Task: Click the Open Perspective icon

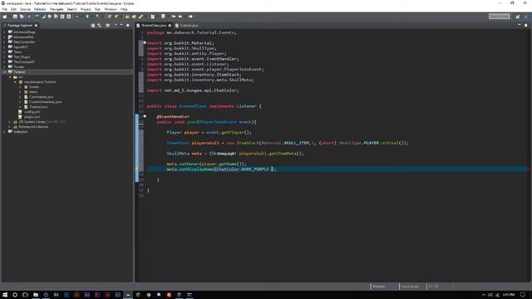Action: 518,17
